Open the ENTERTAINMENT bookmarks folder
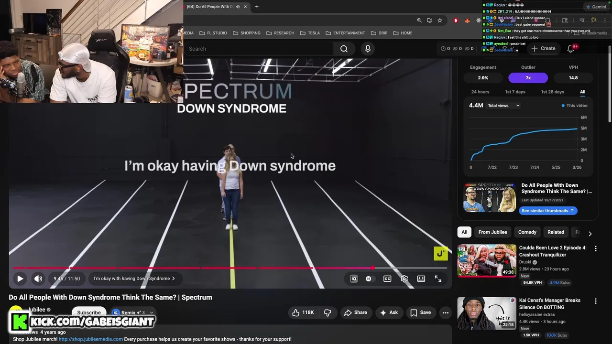The image size is (612, 344). pos(345,33)
